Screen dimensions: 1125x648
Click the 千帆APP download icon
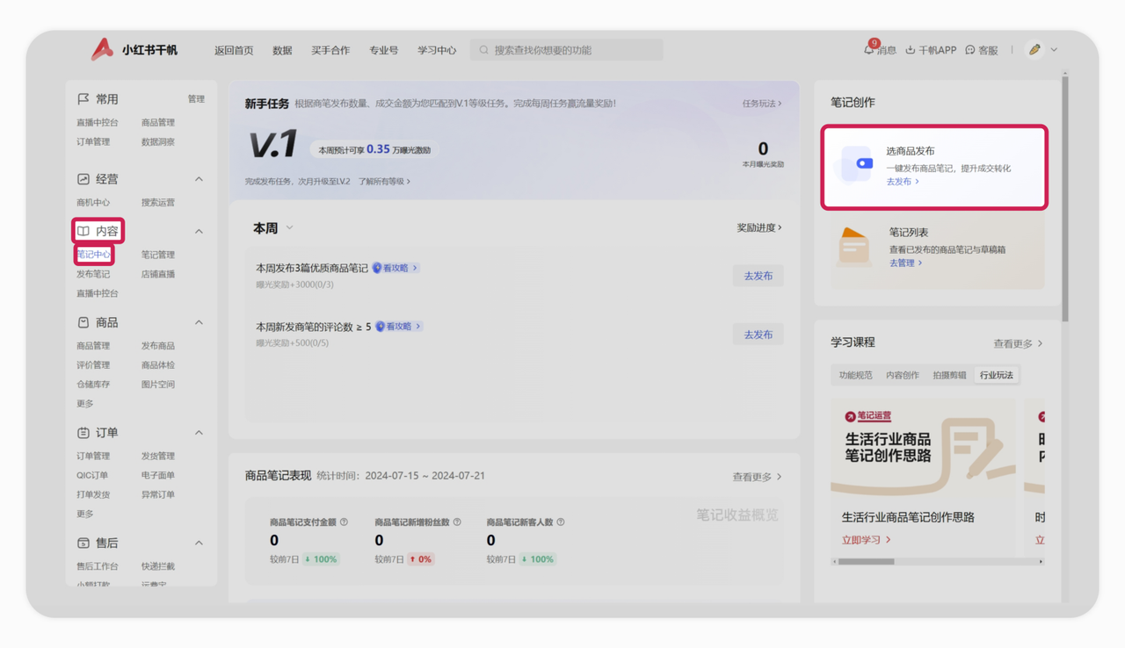[x=911, y=50]
